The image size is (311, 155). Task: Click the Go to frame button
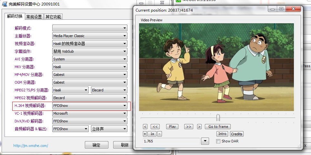218,127
